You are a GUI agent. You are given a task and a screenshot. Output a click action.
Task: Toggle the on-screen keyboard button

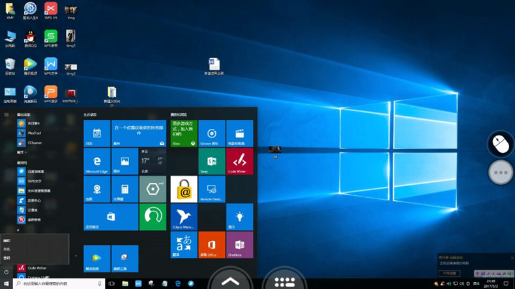tap(285, 281)
